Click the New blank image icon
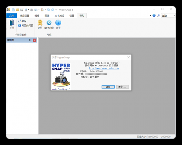Viewport: 182px width, 145px height. tap(13, 10)
